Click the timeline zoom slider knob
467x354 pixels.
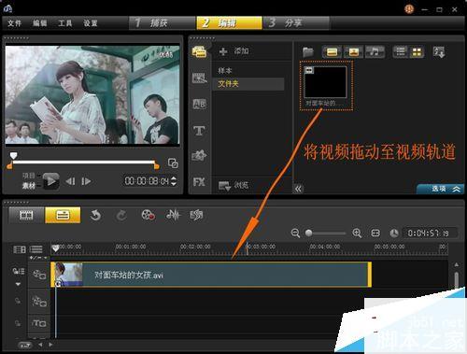point(309,233)
